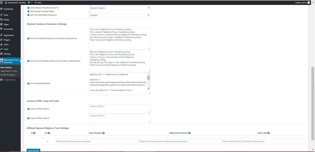Click help icon next to Link to Add
This screenshot has height=152, width=315.
(269, 133)
